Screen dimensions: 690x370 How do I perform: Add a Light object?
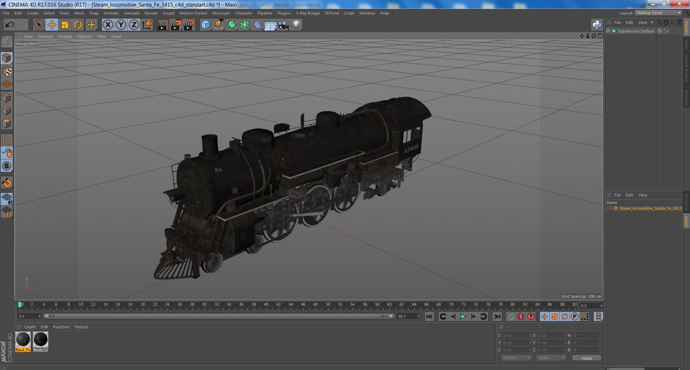click(x=296, y=25)
